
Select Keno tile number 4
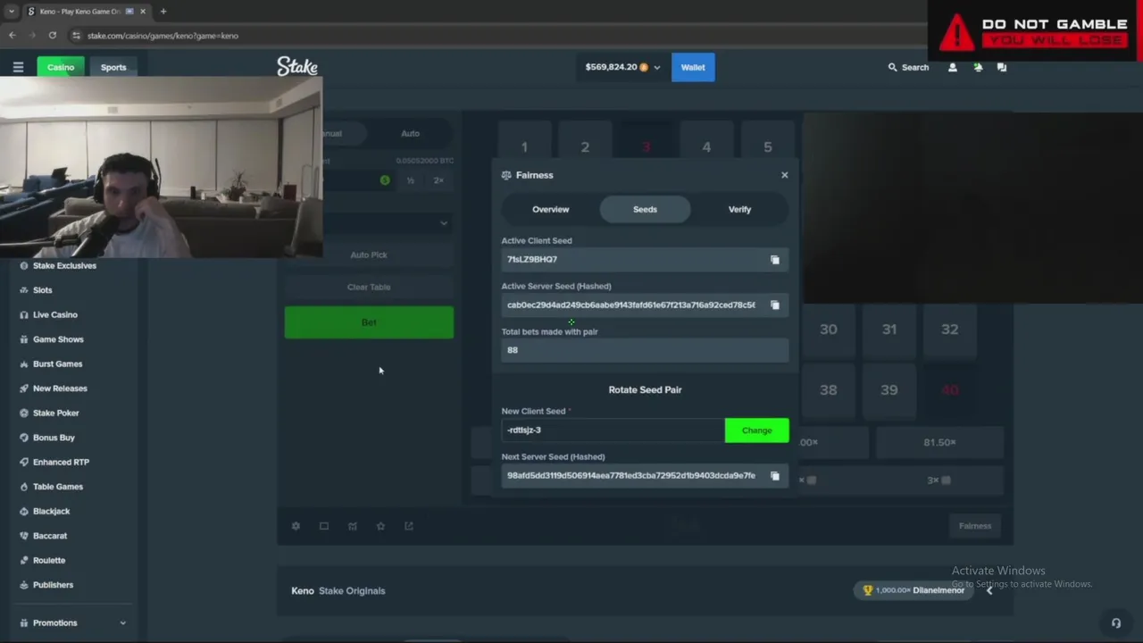click(706, 147)
